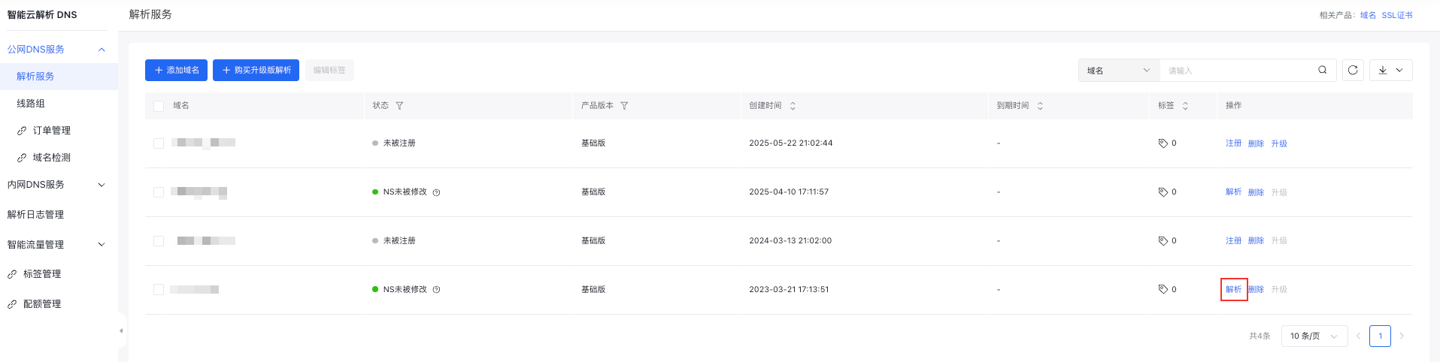Open the 域名 related product link
1440x362 pixels.
(1368, 15)
